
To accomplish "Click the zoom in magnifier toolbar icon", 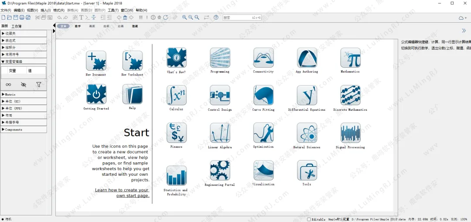I will (x=184, y=17).
